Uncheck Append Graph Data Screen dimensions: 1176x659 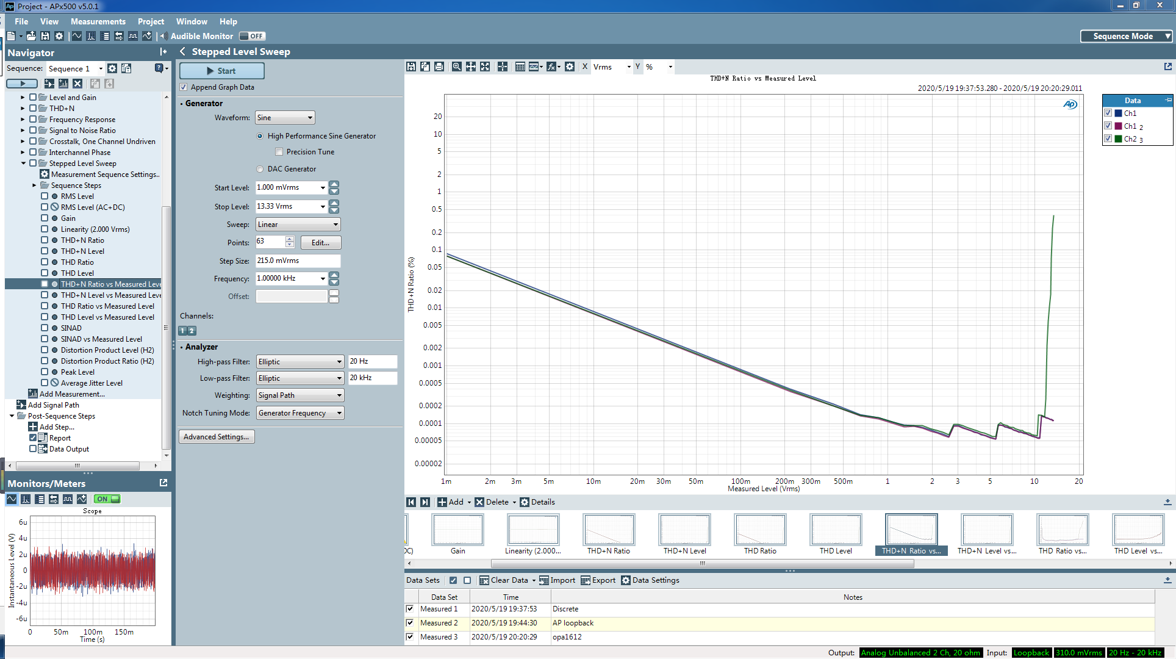pos(184,87)
